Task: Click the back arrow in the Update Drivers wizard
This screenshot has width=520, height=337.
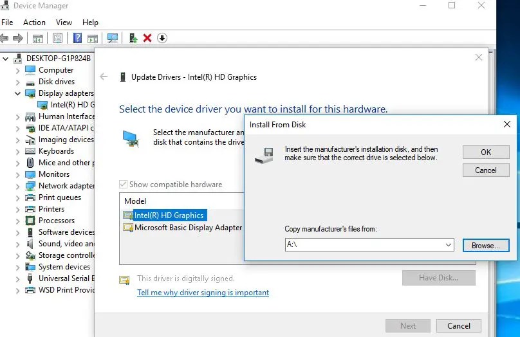Action: [x=104, y=77]
